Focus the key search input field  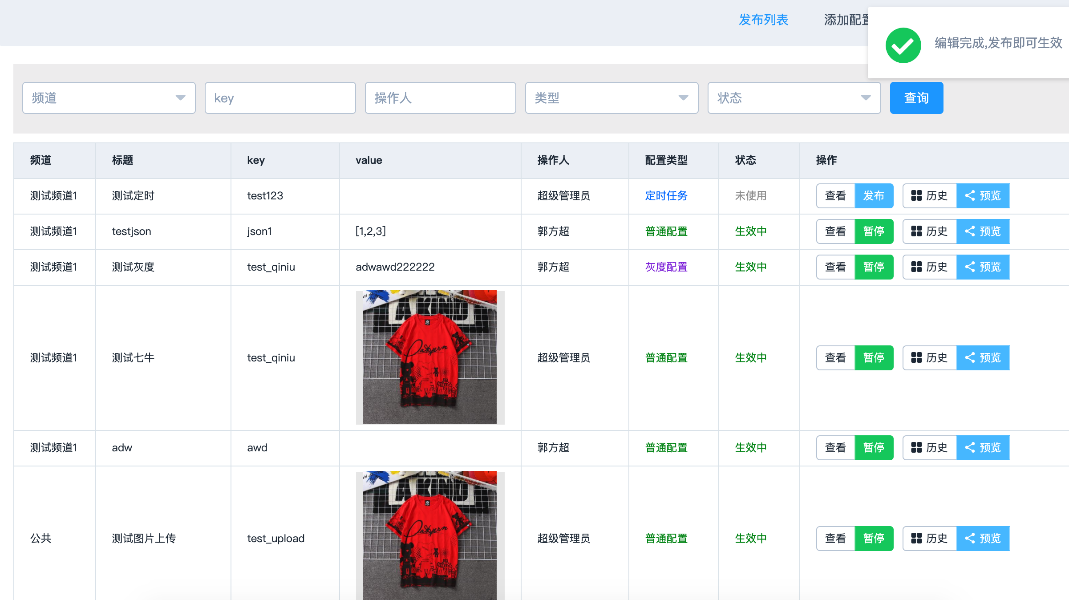pyautogui.click(x=280, y=97)
